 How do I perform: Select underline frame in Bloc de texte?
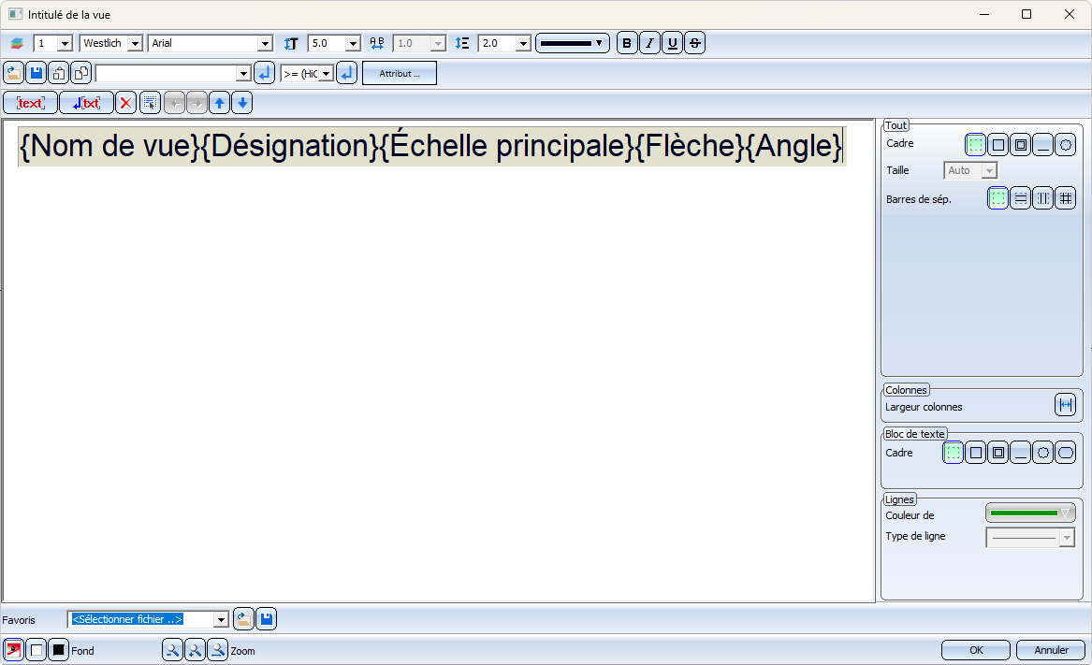coord(1020,453)
